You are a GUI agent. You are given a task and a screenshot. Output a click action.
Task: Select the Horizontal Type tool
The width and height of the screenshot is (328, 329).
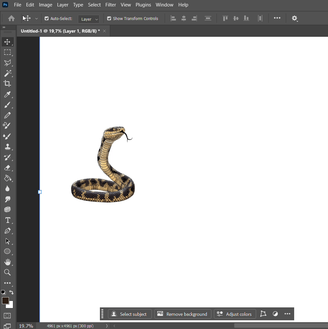click(7, 220)
